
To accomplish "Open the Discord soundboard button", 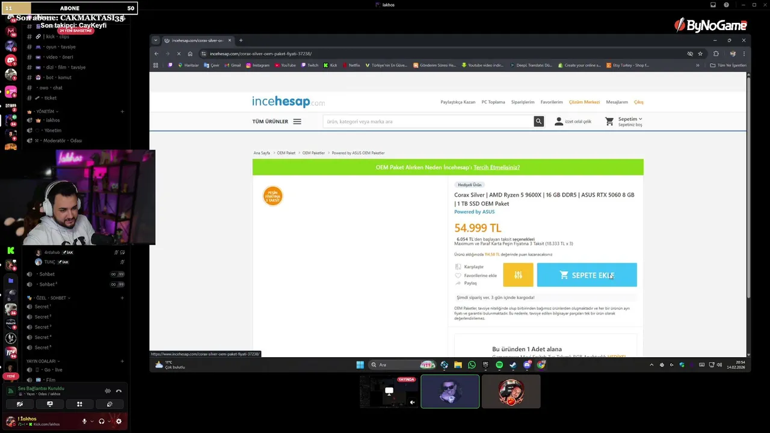I will point(109,404).
